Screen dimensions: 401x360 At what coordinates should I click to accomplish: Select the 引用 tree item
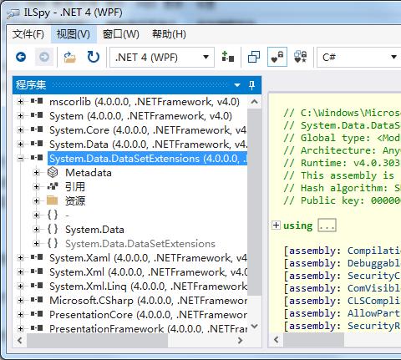[x=75, y=187]
